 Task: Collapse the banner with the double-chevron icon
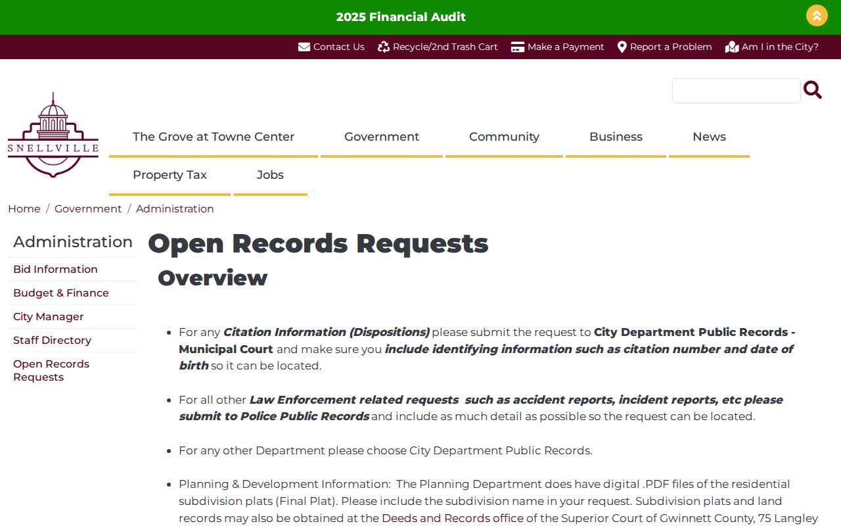[817, 16]
